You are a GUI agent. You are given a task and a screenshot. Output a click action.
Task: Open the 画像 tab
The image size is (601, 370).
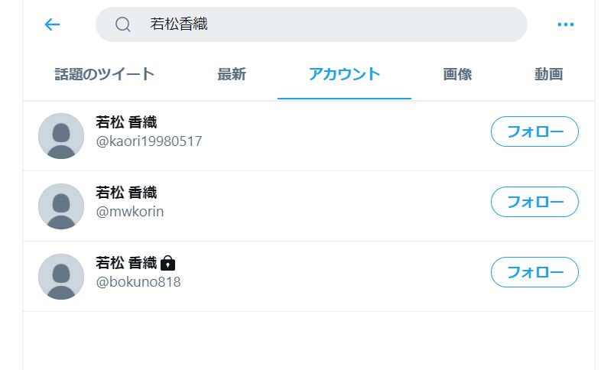(x=457, y=74)
